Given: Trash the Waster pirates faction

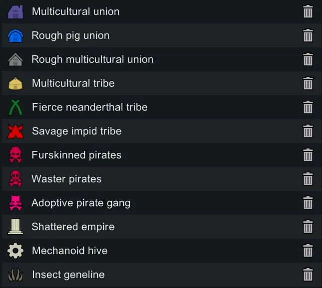Looking at the screenshot, I should (308, 179).
